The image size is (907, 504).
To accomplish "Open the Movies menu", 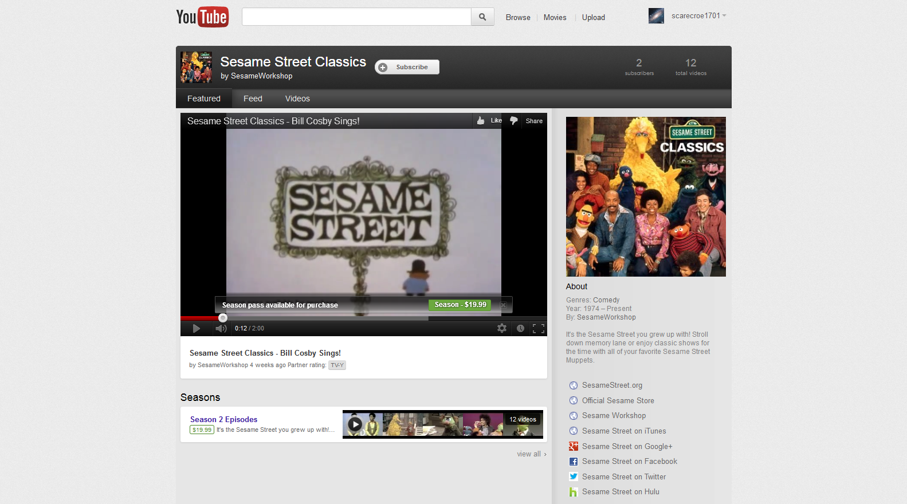I will click(x=555, y=18).
